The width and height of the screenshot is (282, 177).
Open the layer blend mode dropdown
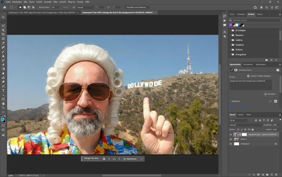[x=246, y=125]
